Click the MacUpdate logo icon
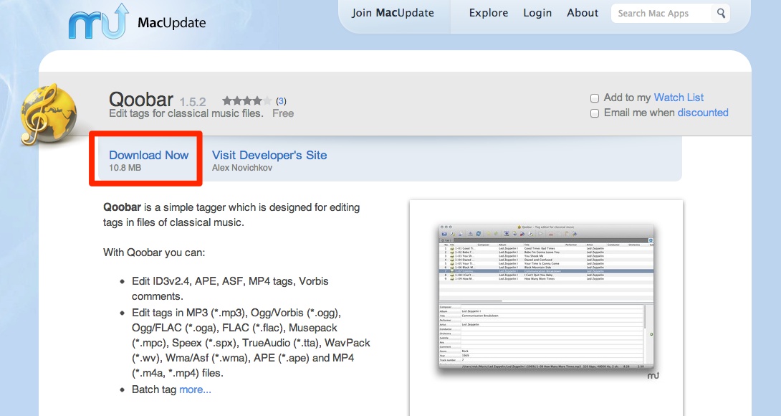Viewport: 781px width, 416px height. (x=99, y=22)
